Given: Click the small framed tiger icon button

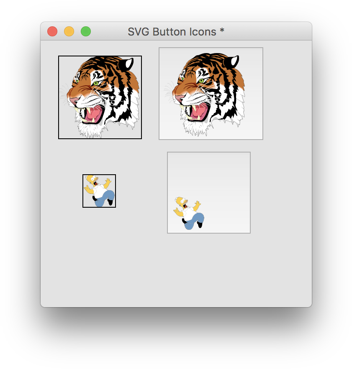Looking at the screenshot, I should [x=100, y=97].
